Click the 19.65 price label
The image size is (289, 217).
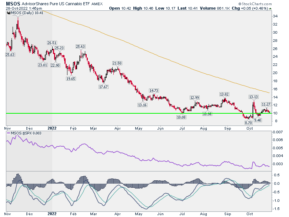click(x=71, y=79)
